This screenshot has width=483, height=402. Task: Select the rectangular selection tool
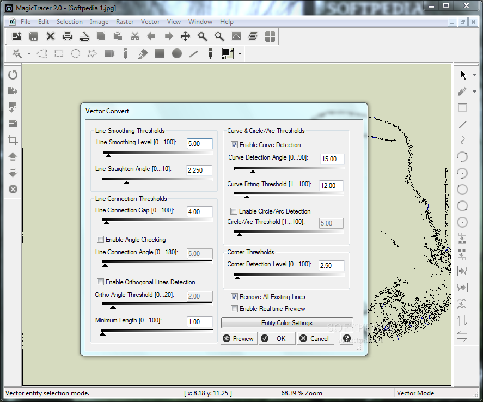[59, 53]
